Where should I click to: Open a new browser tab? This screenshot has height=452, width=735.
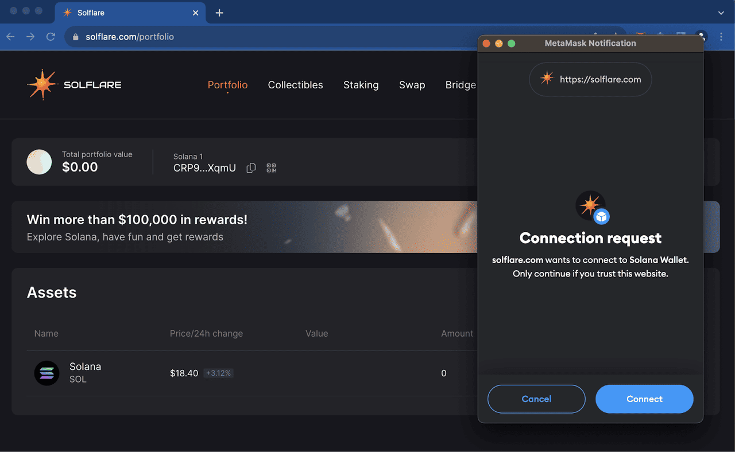[219, 13]
